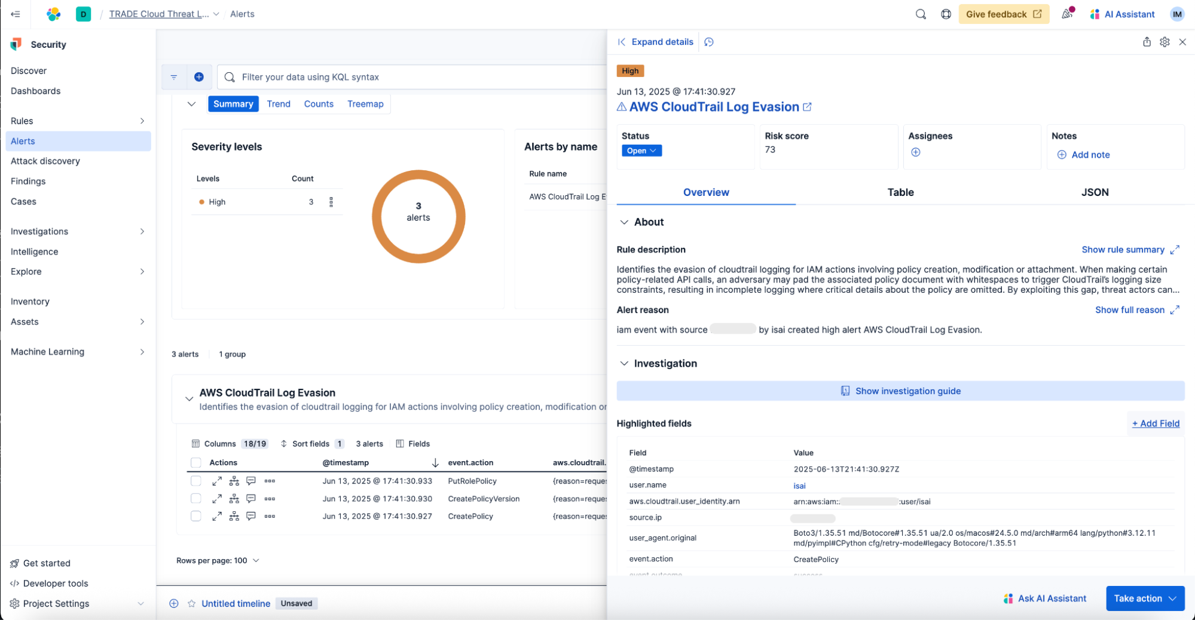Check the CreatePolicyVersion alert row checkbox
The image size is (1195, 620).
click(196, 499)
